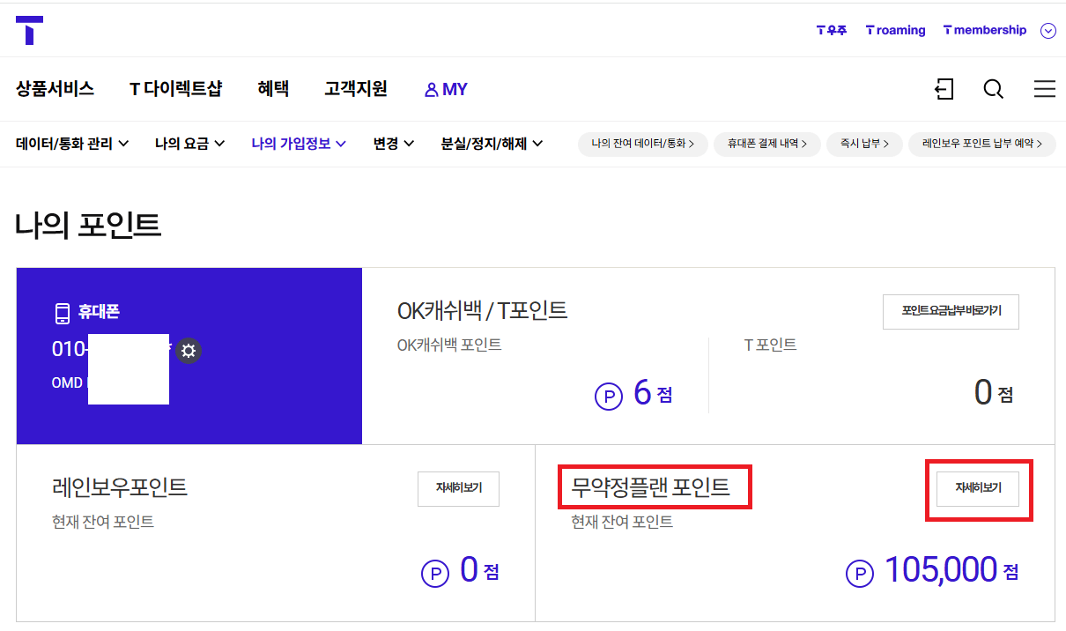Click 현재 잔여 포인트 under 무약정플랜 포인트
Screen dimensions: 1066x631
click(x=622, y=523)
